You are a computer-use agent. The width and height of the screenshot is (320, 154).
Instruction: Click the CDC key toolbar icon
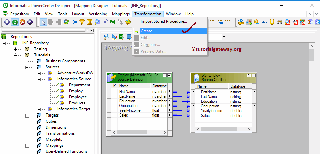[241, 22]
